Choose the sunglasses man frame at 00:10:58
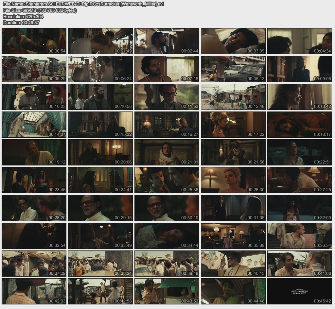Viewport: 335px width, 309px height. (x=100, y=97)
